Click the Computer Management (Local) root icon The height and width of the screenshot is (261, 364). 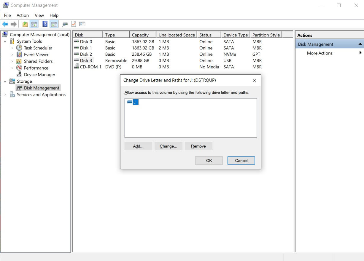(6, 35)
